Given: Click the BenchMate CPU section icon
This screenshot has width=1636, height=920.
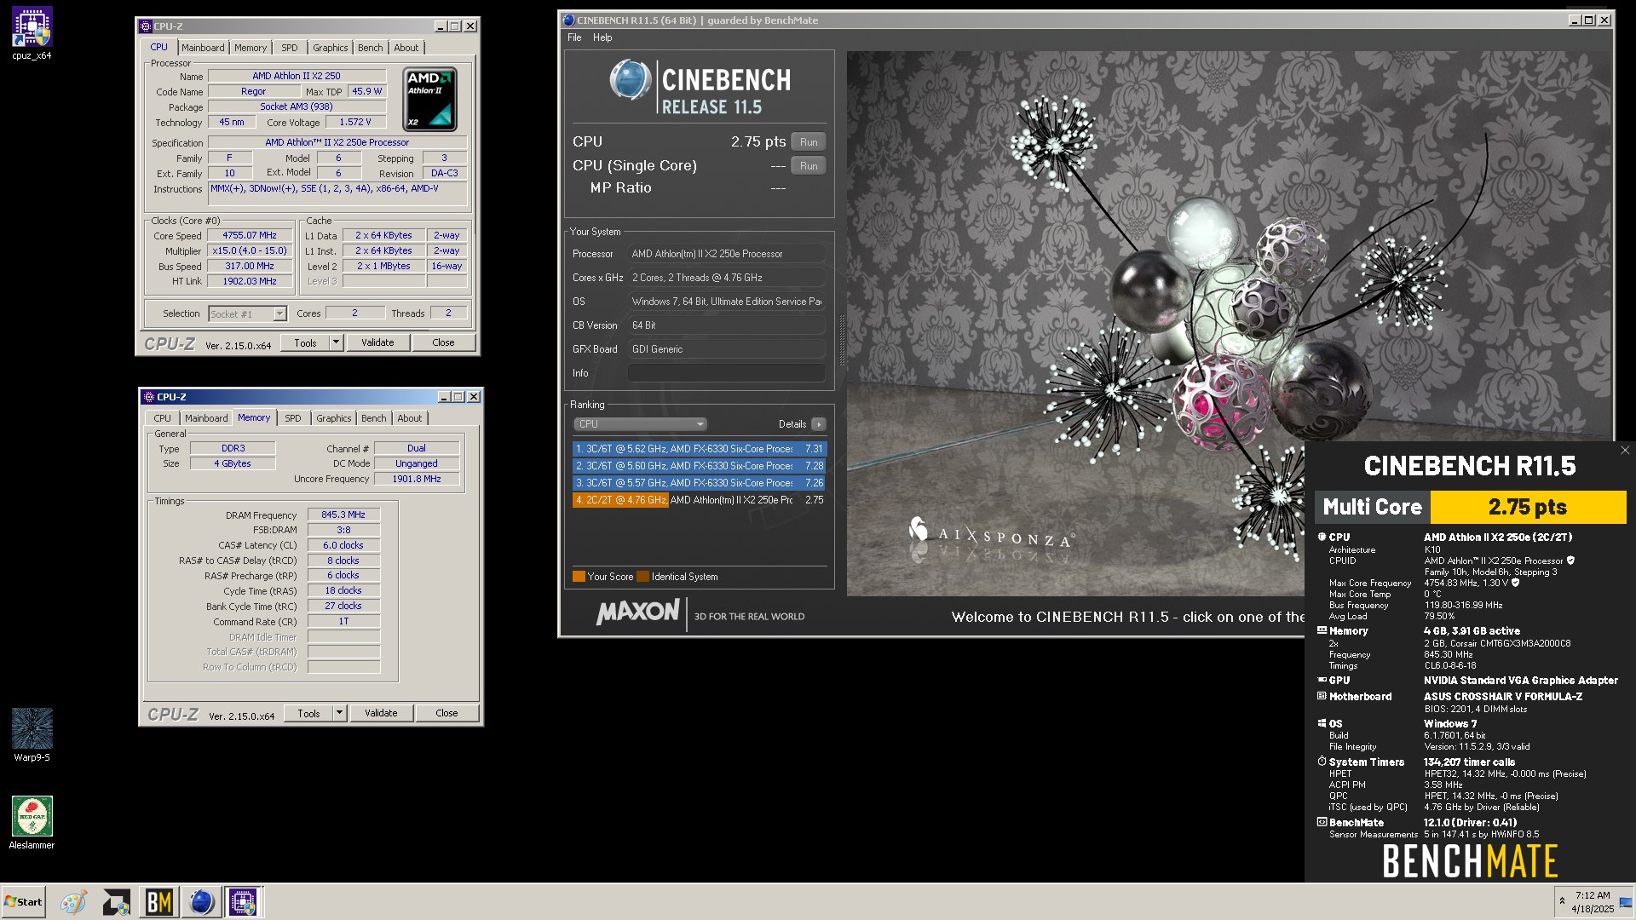Looking at the screenshot, I should pos(1322,537).
